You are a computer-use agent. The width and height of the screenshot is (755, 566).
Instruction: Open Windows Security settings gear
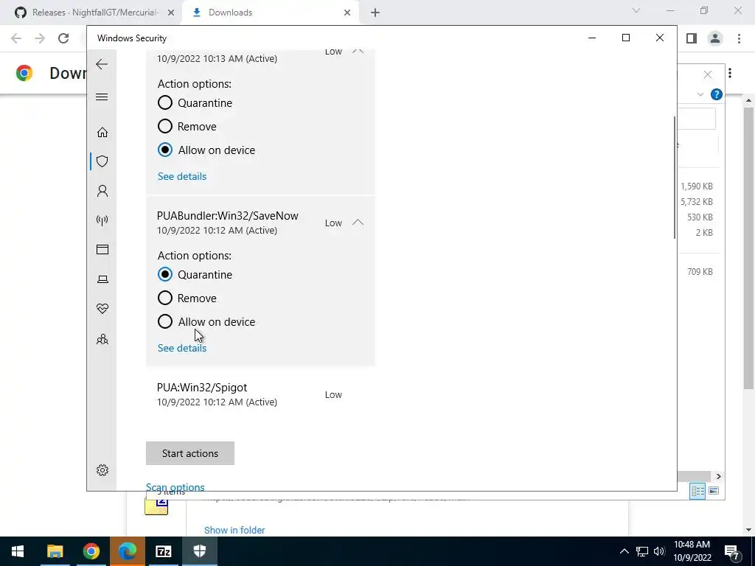coord(102,470)
